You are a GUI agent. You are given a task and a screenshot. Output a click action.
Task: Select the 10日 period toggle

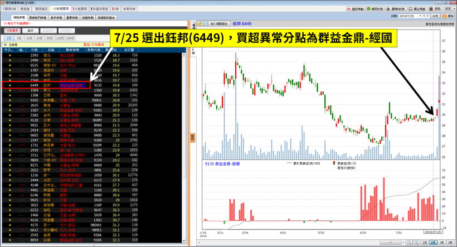coord(29,38)
